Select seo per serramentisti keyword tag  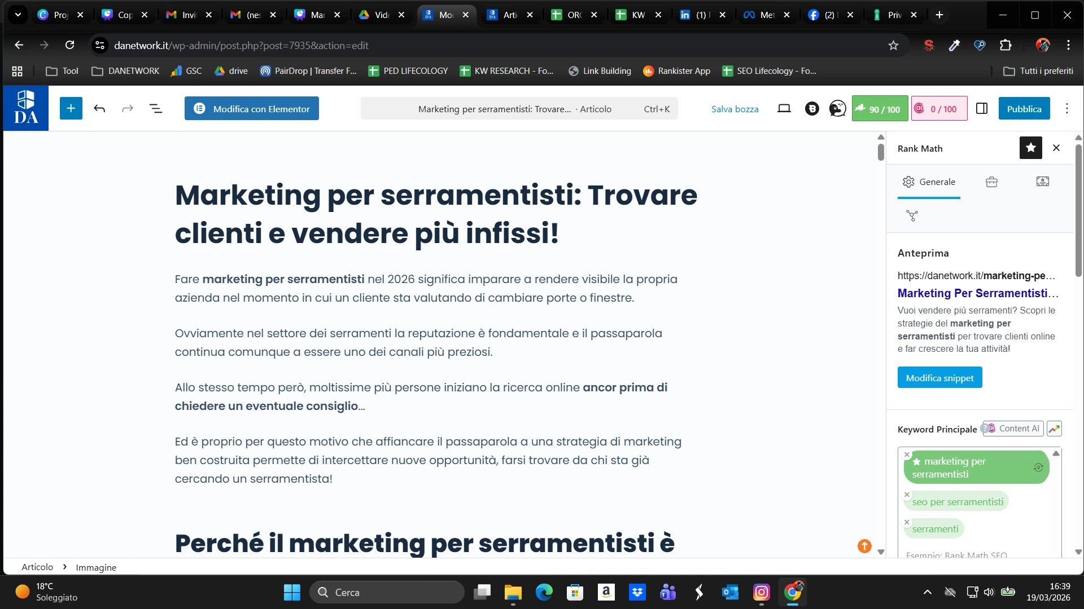coord(958,502)
